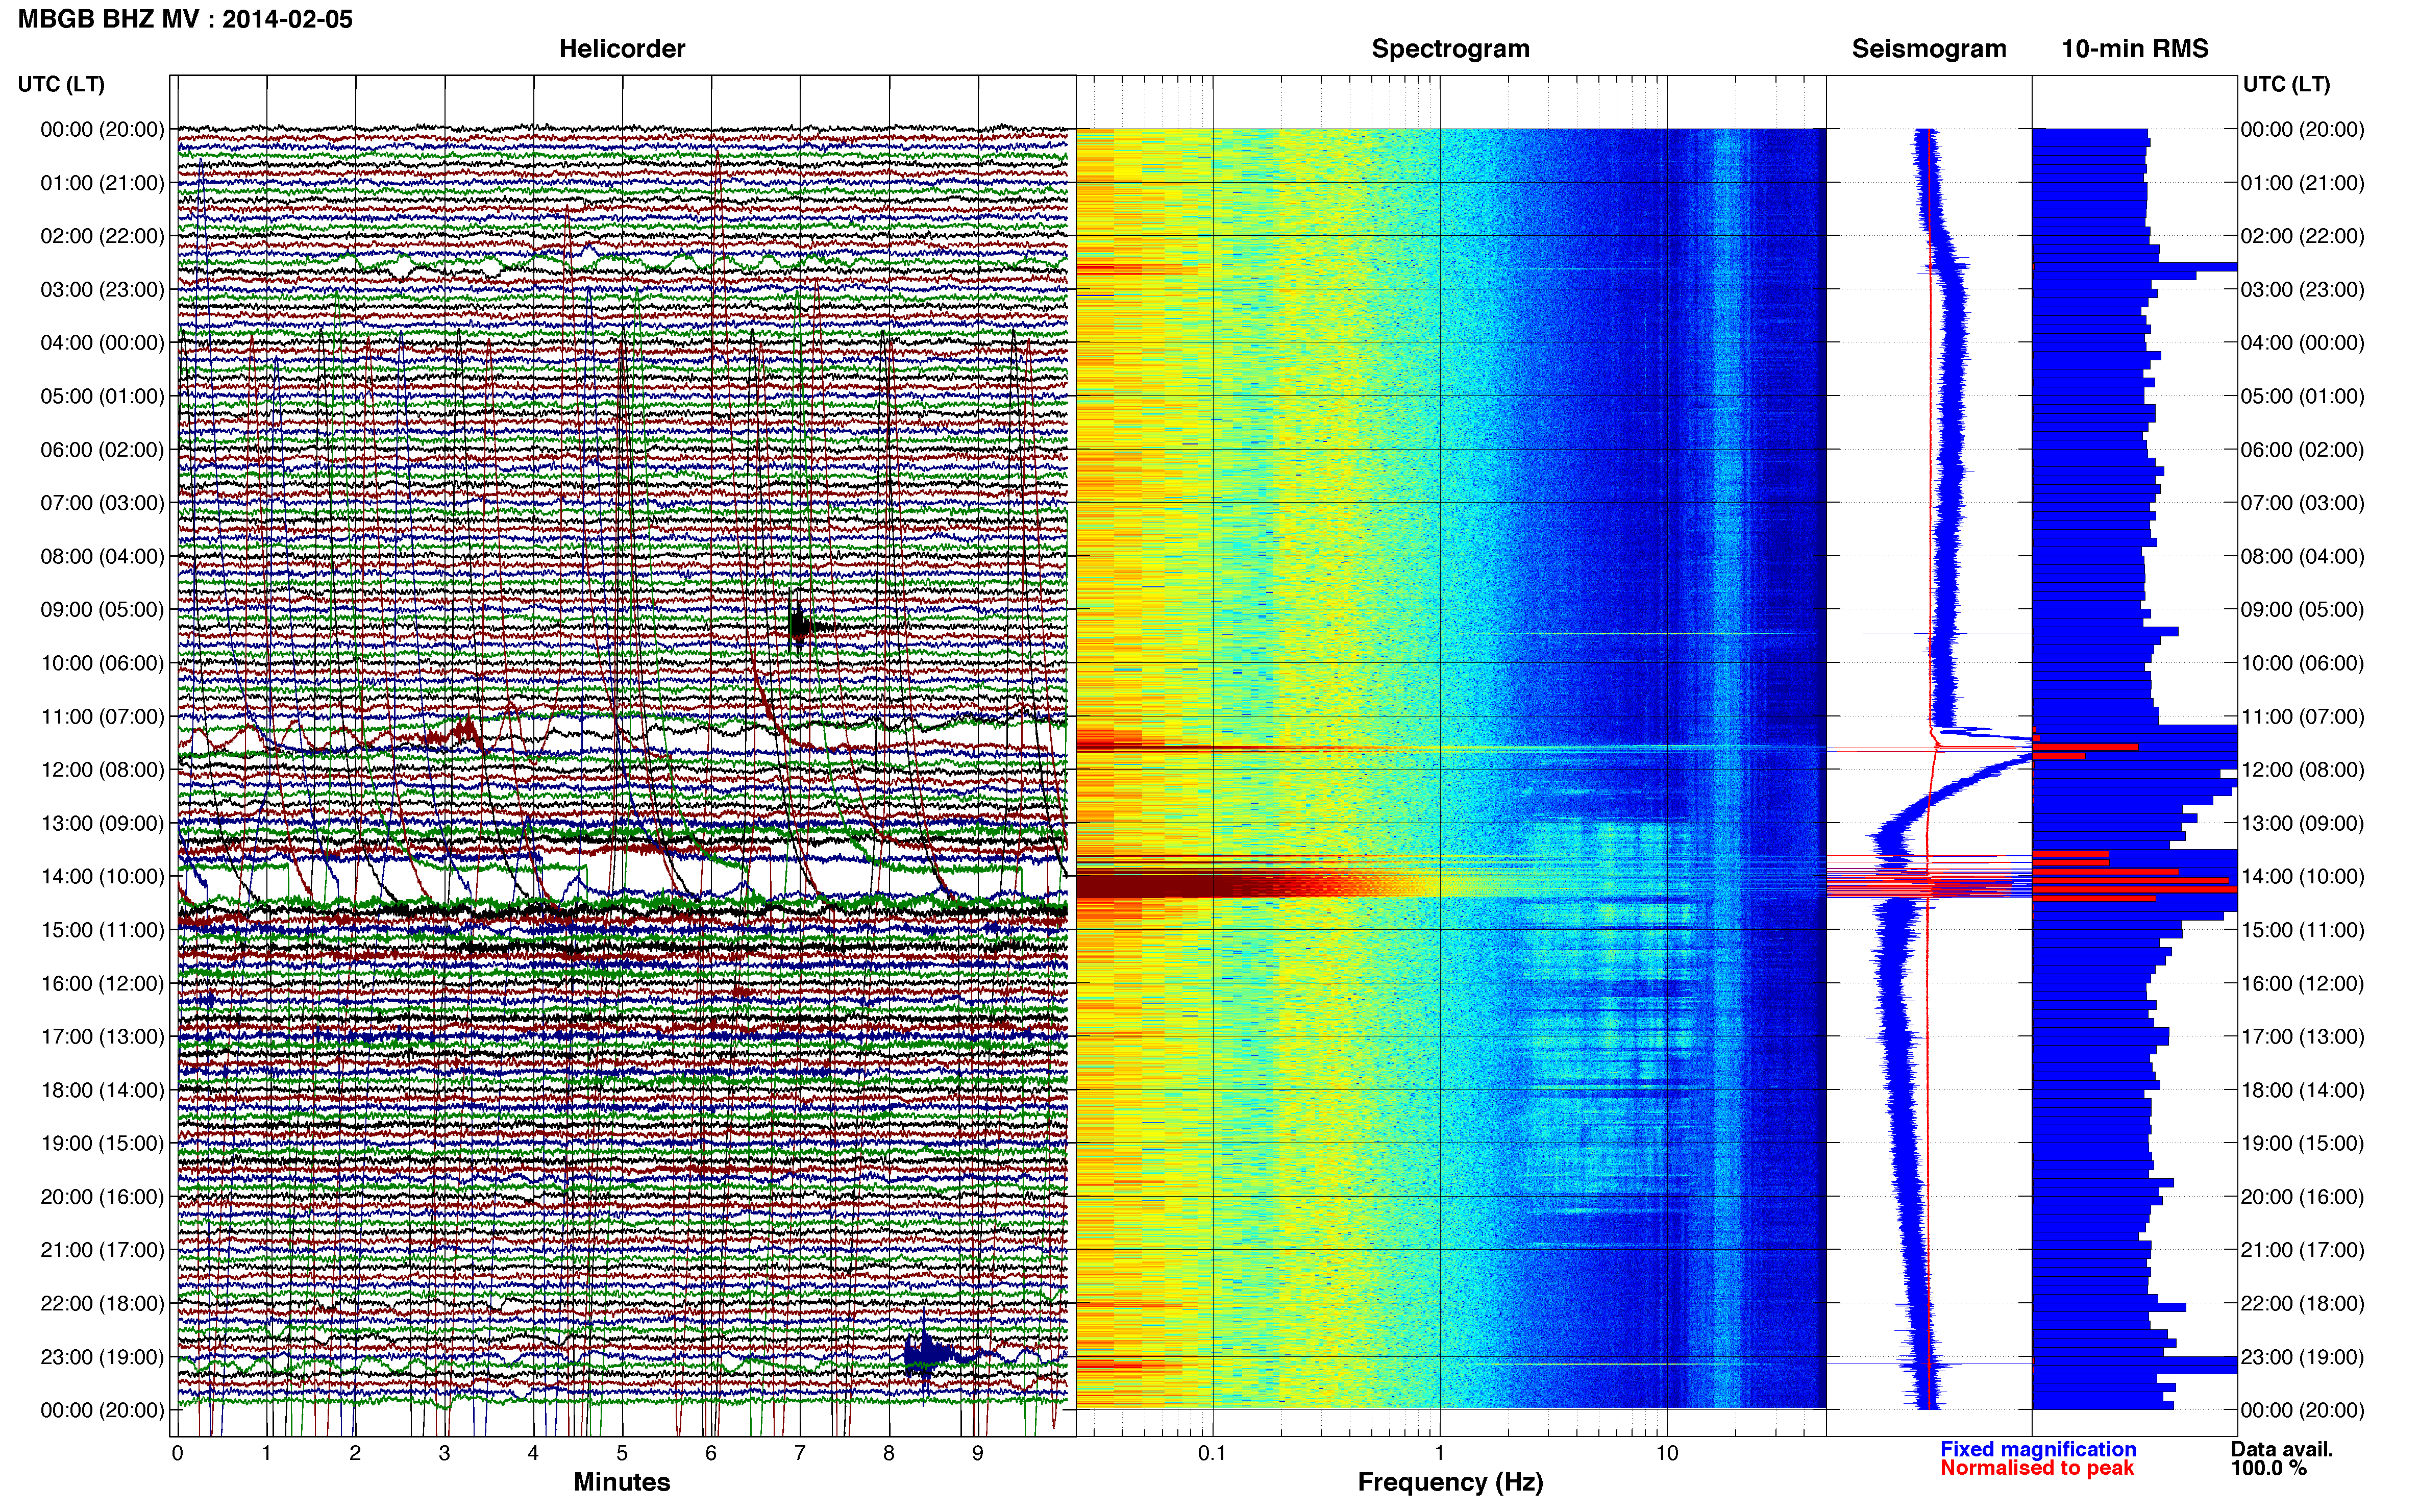The width and height of the screenshot is (2419, 1512).
Task: Click tick '2' on the Minutes axis
Action: 355,1453
